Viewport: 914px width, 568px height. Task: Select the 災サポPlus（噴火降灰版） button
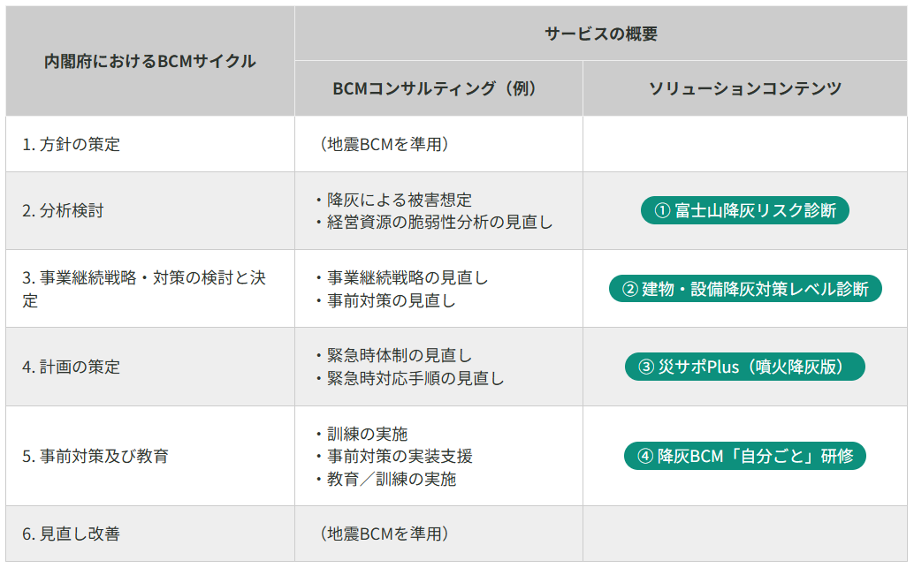pos(744,367)
